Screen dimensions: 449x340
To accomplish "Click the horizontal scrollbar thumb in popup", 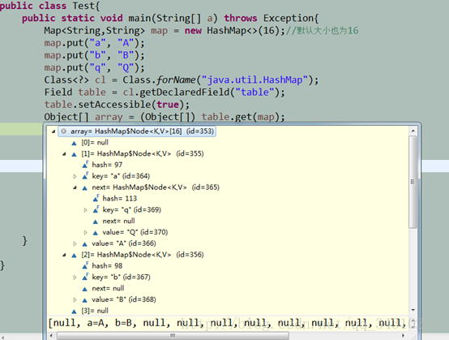I will point(173,335).
